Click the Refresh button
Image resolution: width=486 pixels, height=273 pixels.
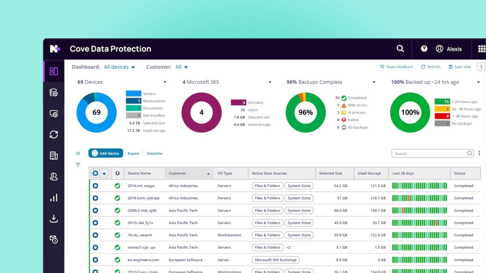coord(431,67)
